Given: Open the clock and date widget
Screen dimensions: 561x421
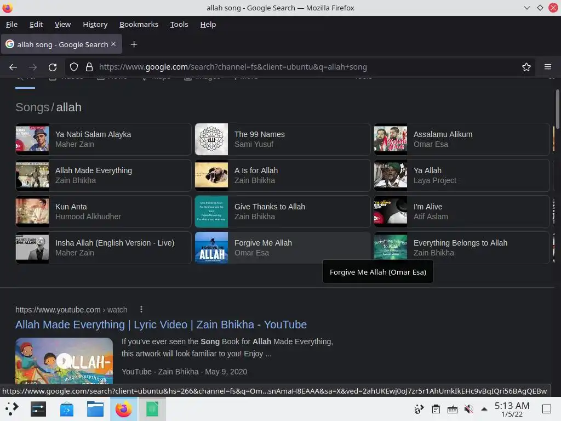Looking at the screenshot, I should click(512, 409).
